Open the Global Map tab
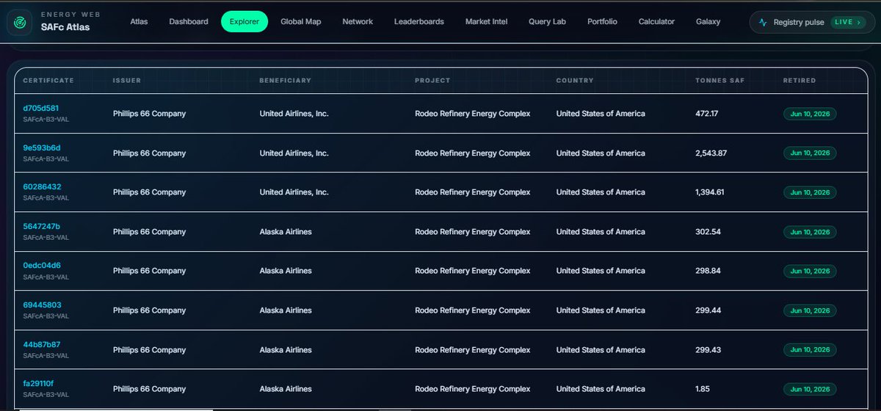 point(301,22)
